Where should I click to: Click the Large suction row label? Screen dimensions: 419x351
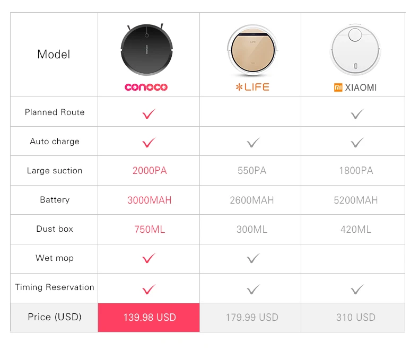point(55,171)
